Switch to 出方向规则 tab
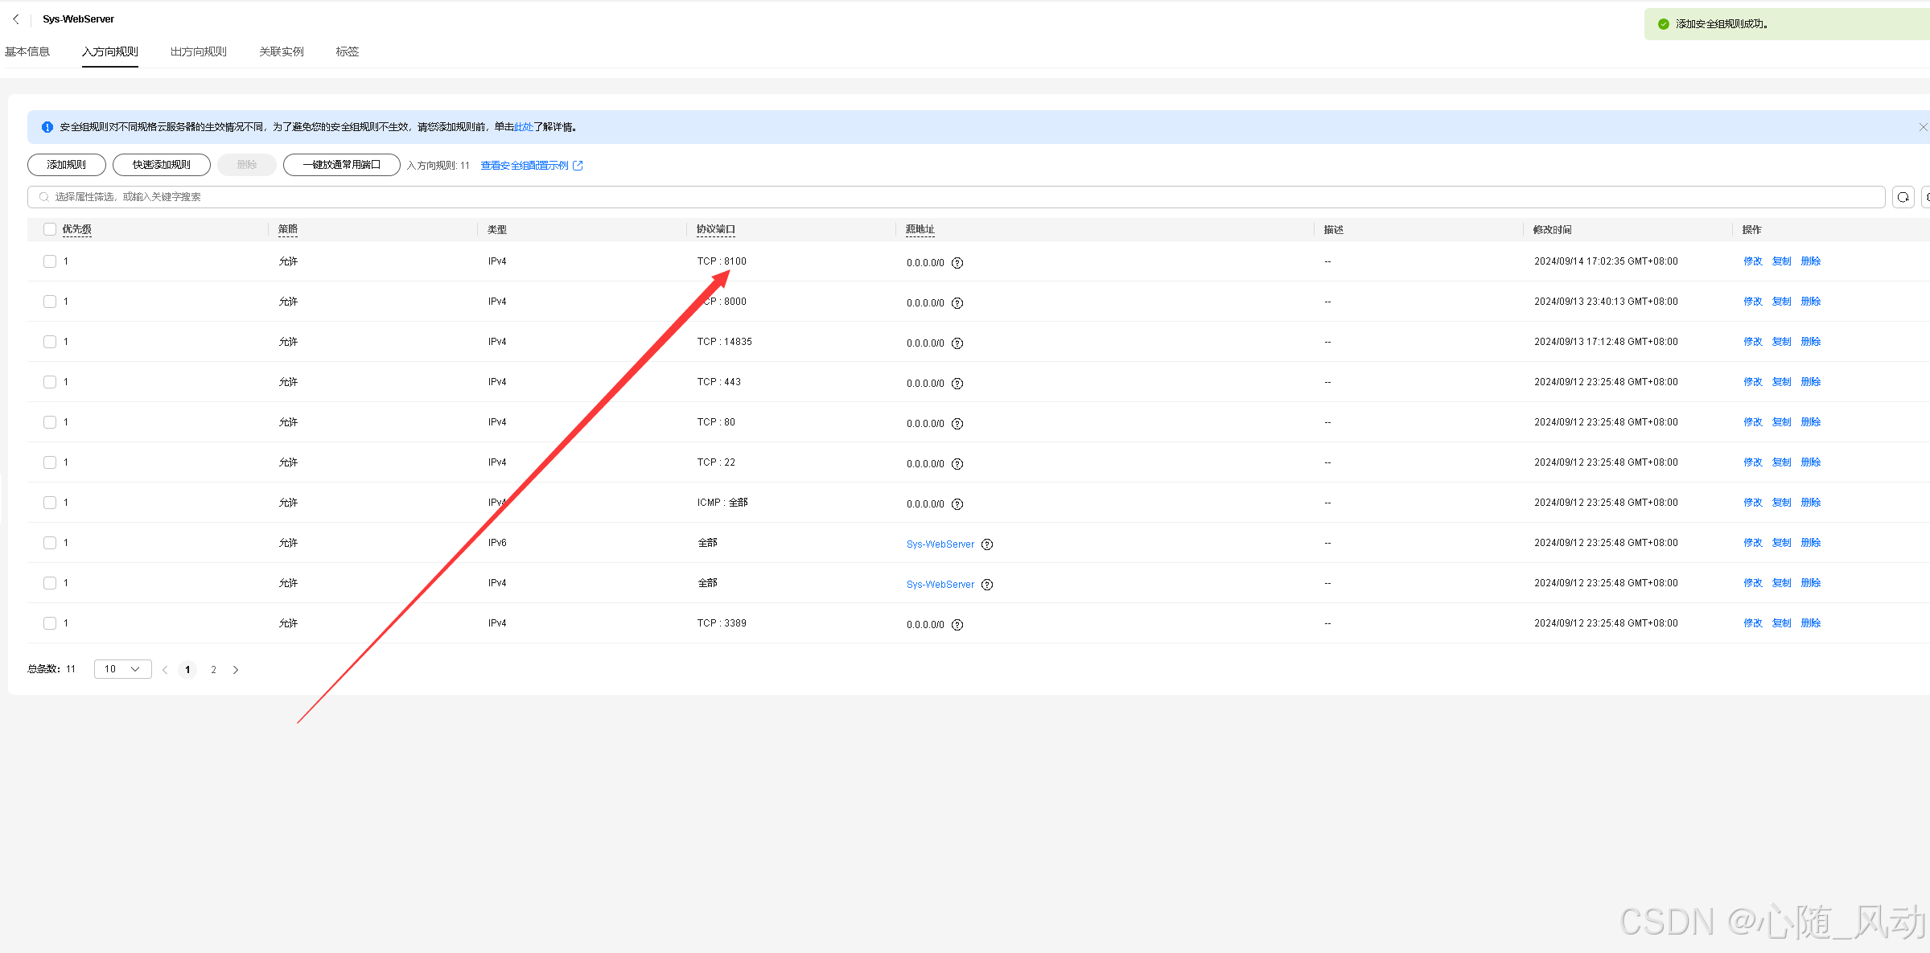The width and height of the screenshot is (1930, 953). pos(198,51)
